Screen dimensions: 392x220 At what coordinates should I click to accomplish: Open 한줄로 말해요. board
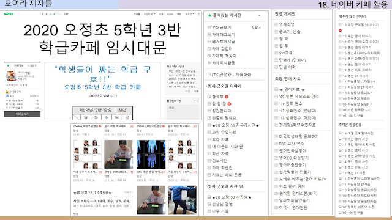[x=224, y=118]
